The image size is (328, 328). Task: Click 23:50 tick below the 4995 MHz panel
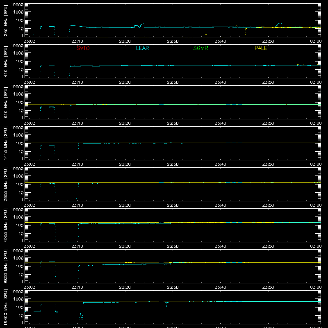coord(268,246)
